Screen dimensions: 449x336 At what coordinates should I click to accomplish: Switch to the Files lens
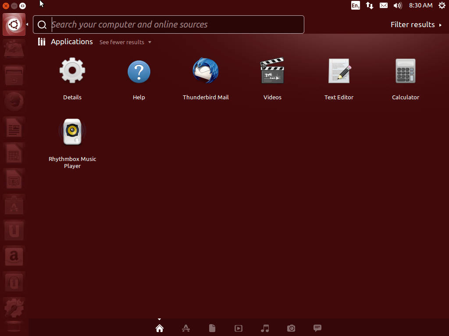[x=212, y=328]
